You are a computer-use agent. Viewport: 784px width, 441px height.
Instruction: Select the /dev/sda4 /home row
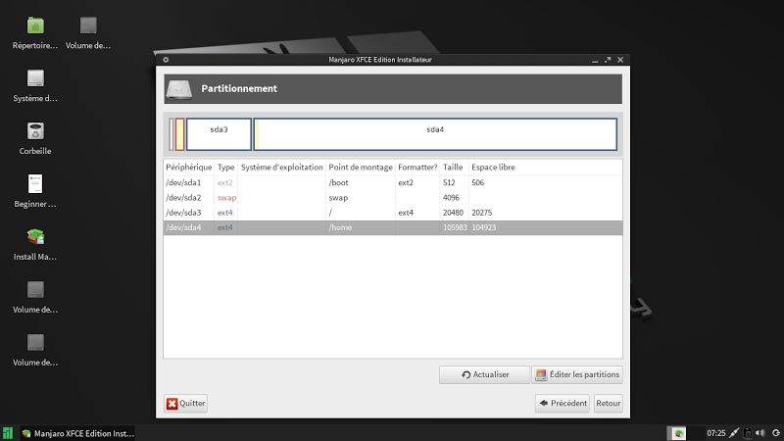[x=393, y=227]
